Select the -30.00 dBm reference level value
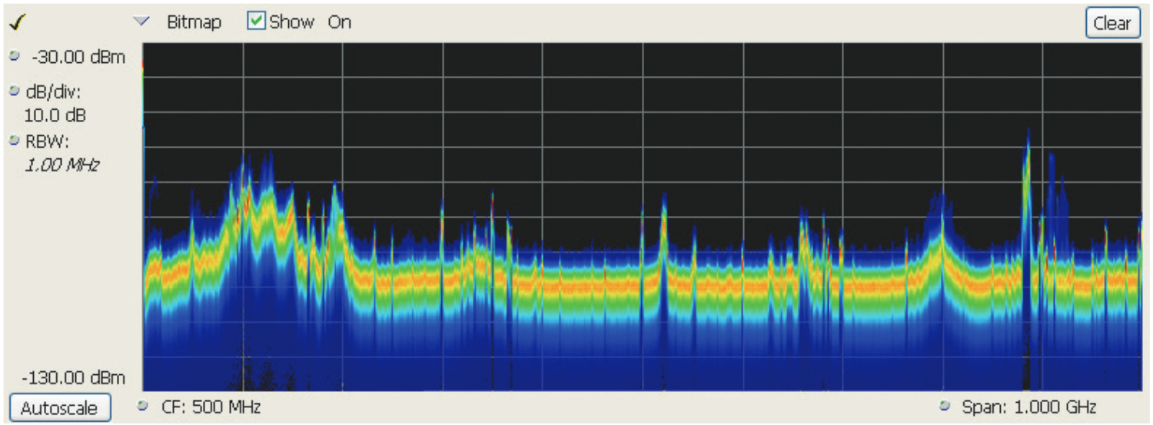The height and width of the screenshot is (425, 1153). tap(78, 58)
